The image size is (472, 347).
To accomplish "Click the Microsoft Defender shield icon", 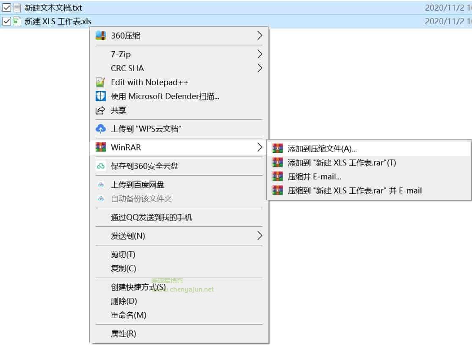I will click(x=101, y=96).
